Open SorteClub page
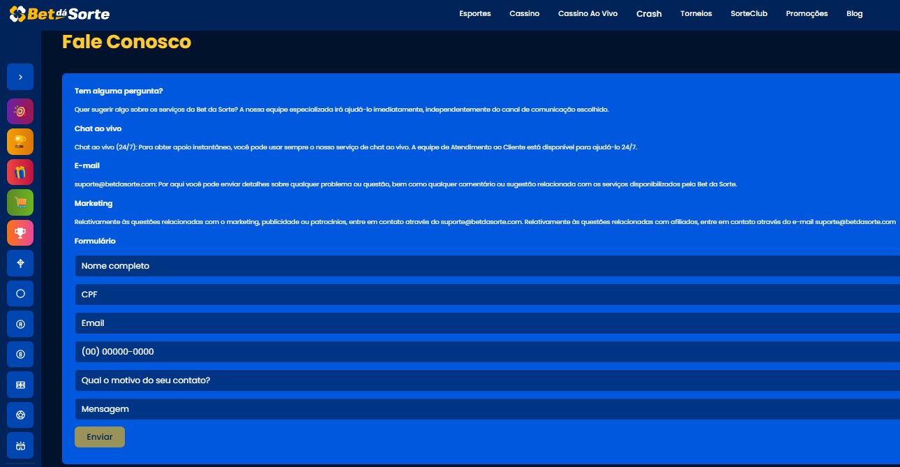The height and width of the screenshot is (467, 900). 749,13
